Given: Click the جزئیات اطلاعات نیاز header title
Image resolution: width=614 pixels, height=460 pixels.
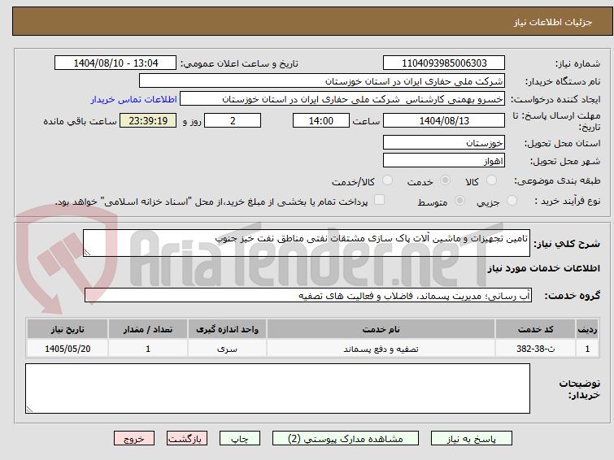Looking at the screenshot, I should click(553, 22).
